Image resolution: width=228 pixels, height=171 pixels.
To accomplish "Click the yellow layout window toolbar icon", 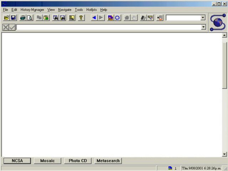I will [x=72, y=18].
